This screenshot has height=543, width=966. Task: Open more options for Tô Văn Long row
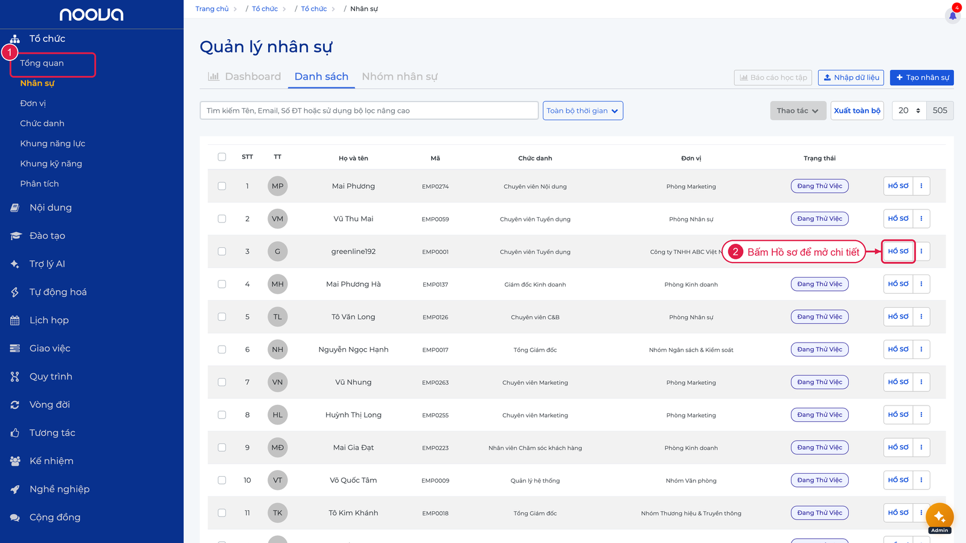921,316
